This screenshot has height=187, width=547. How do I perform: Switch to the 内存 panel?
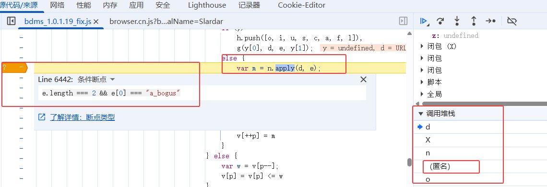[x=110, y=5]
